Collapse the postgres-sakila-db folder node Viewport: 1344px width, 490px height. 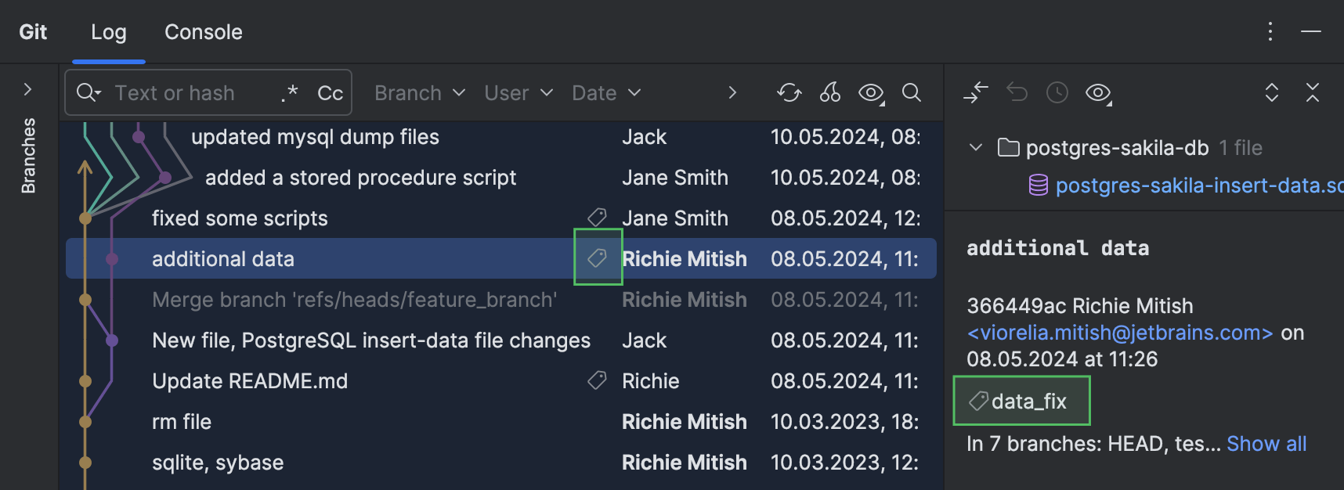[976, 147]
